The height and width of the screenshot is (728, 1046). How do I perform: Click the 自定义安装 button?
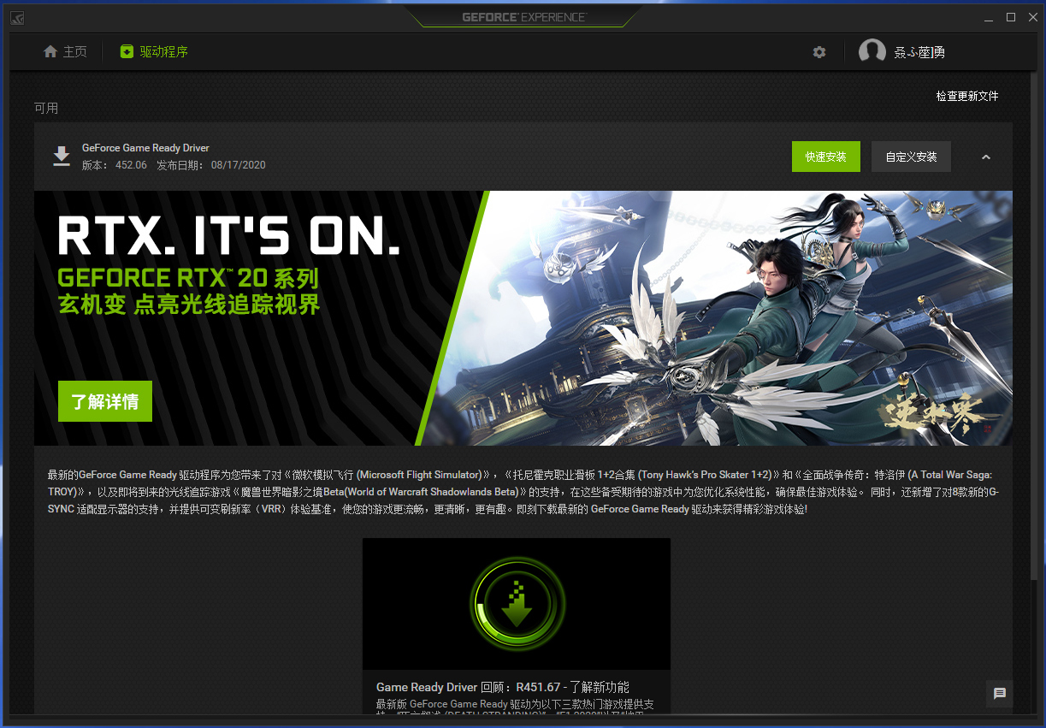pos(911,157)
